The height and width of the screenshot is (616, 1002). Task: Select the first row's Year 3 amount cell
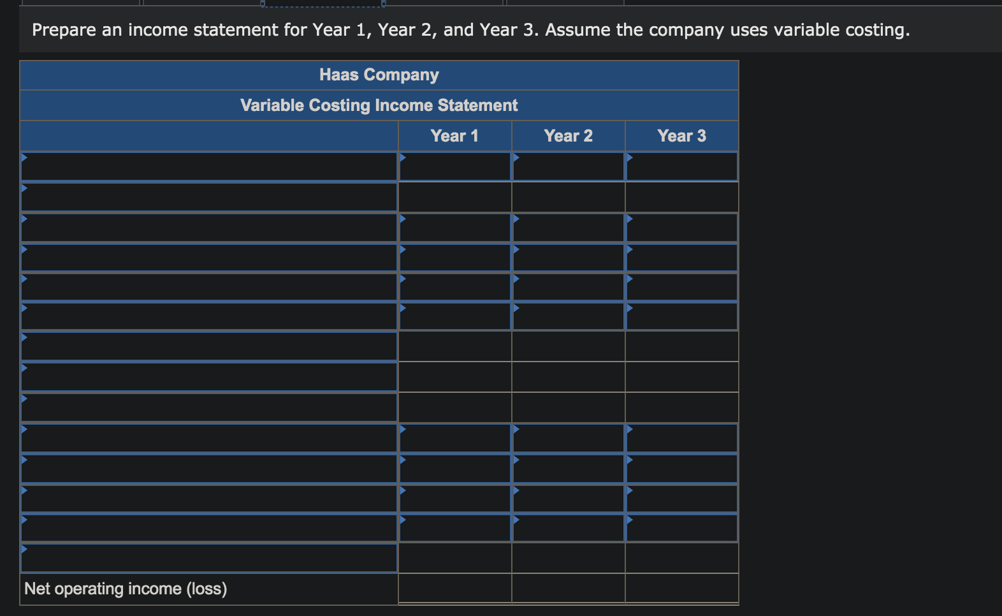click(x=682, y=166)
